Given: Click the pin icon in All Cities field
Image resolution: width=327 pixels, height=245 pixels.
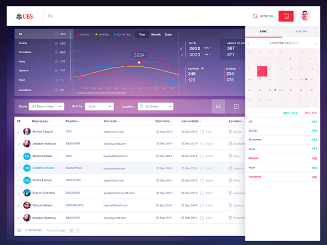Looking at the screenshot, I should [x=142, y=106].
